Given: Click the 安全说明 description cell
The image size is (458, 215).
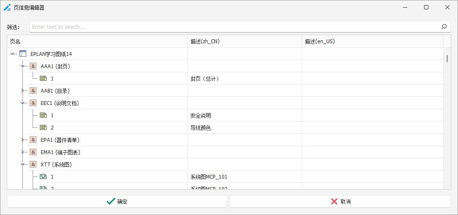Looking at the screenshot, I should click(x=244, y=115).
